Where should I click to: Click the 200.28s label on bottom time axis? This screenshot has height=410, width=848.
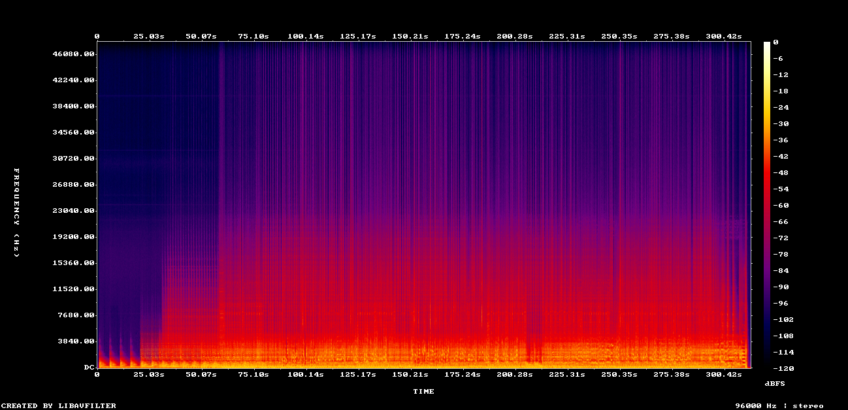click(515, 375)
